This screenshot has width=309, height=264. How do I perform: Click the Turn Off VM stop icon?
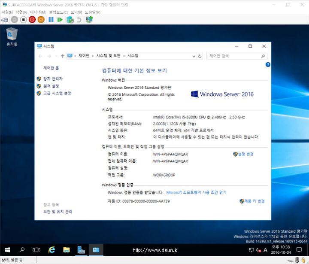pyautogui.click(x=24, y=20)
